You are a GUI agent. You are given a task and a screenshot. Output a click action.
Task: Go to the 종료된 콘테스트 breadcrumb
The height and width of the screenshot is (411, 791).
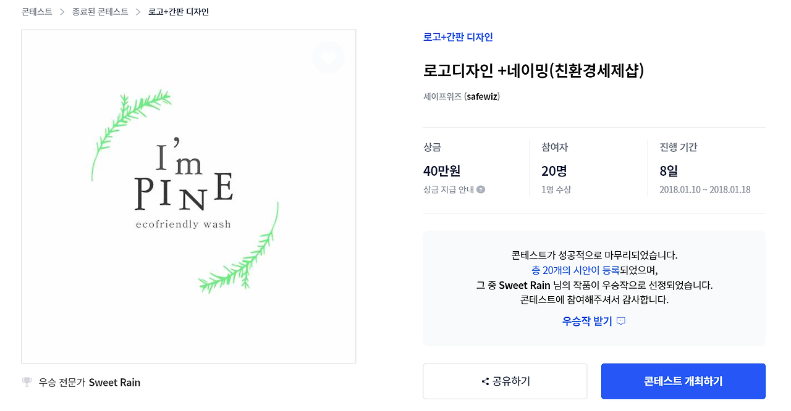pos(100,12)
